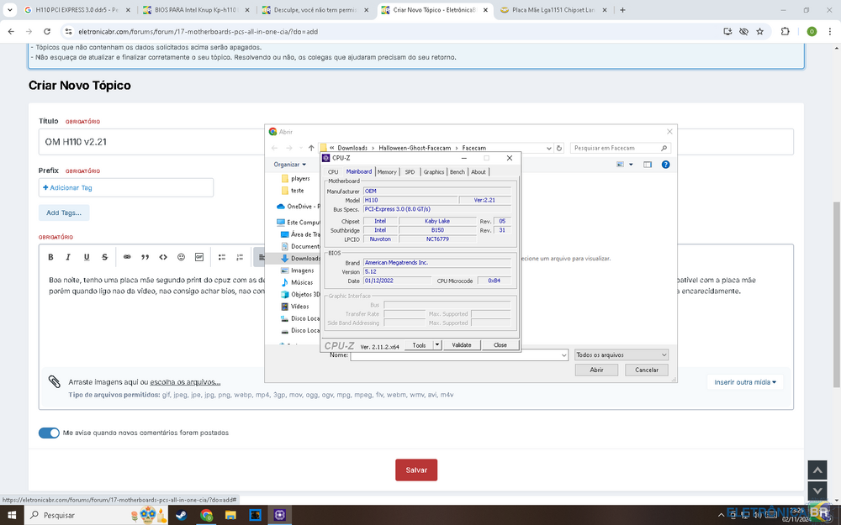This screenshot has height=525, width=841.
Task: Click the Pesquisar em Facecam search field
Action: 616,148
